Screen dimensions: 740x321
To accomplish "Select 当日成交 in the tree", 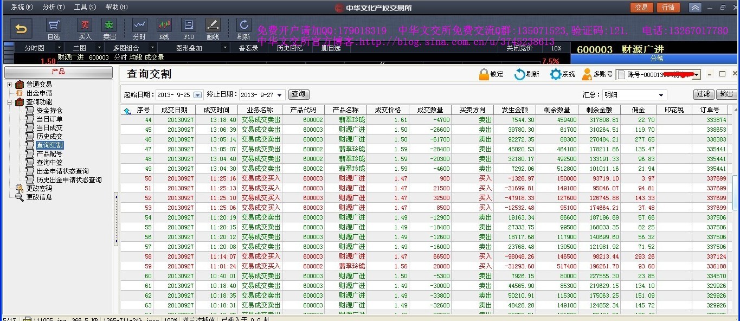I will coord(49,128).
